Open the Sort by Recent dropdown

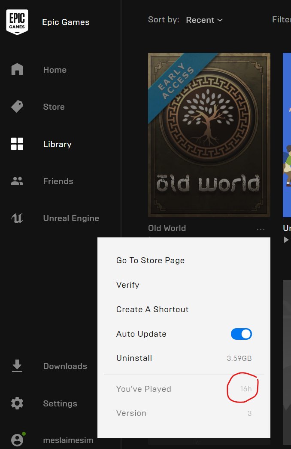(x=204, y=20)
